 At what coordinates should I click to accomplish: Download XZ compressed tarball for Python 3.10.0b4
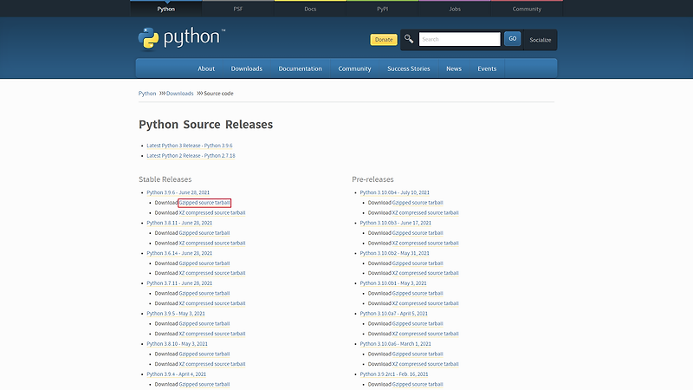[x=425, y=212]
